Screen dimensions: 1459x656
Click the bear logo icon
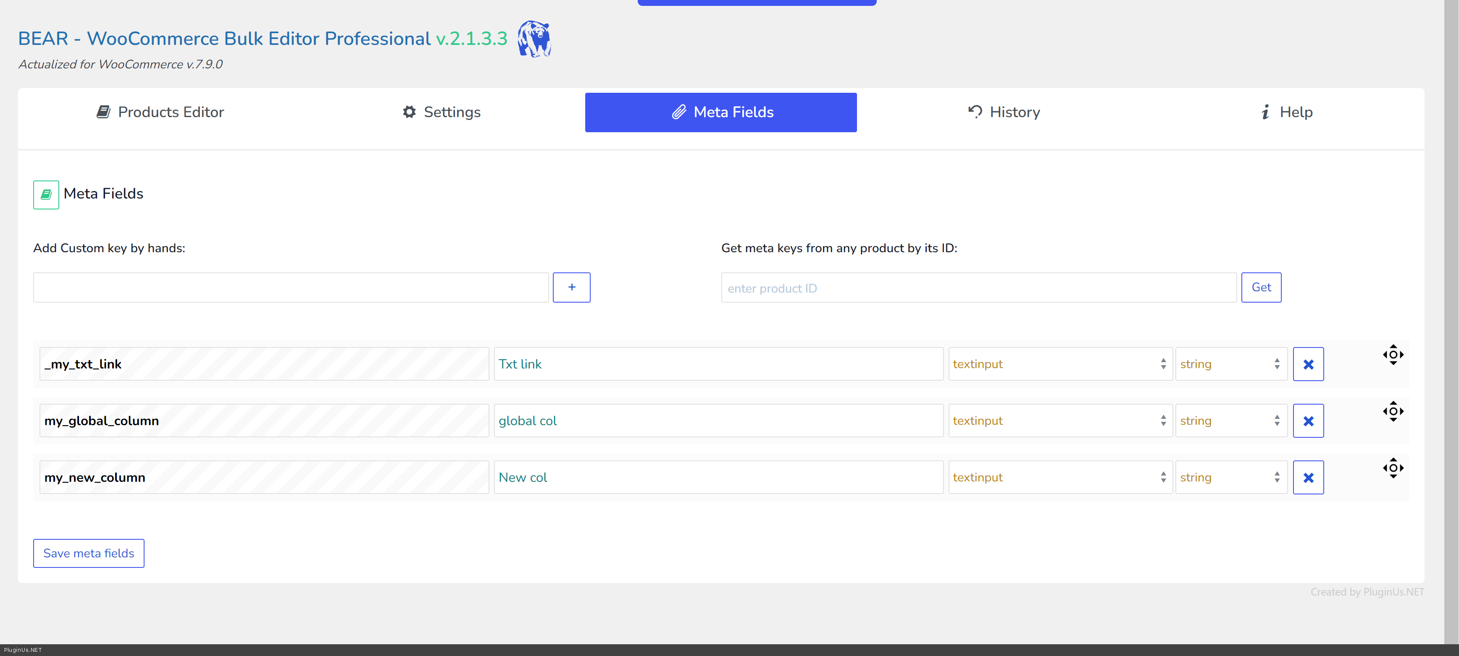tap(534, 39)
